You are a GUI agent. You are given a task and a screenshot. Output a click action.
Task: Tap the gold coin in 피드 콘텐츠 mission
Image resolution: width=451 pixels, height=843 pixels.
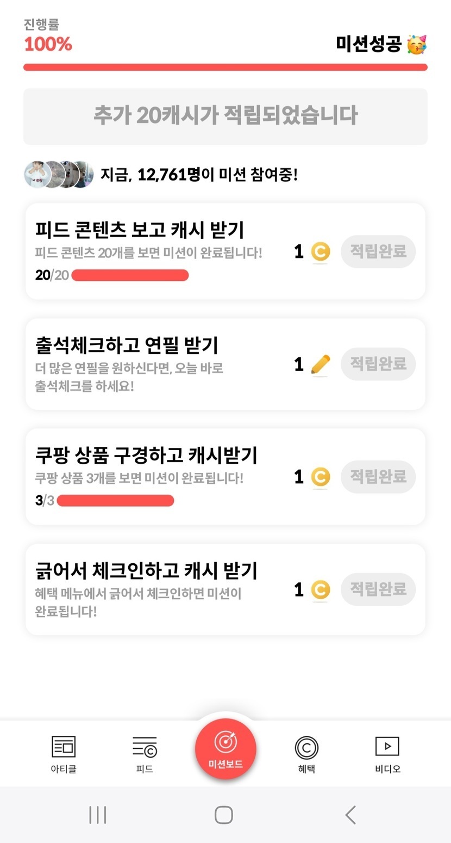point(321,252)
